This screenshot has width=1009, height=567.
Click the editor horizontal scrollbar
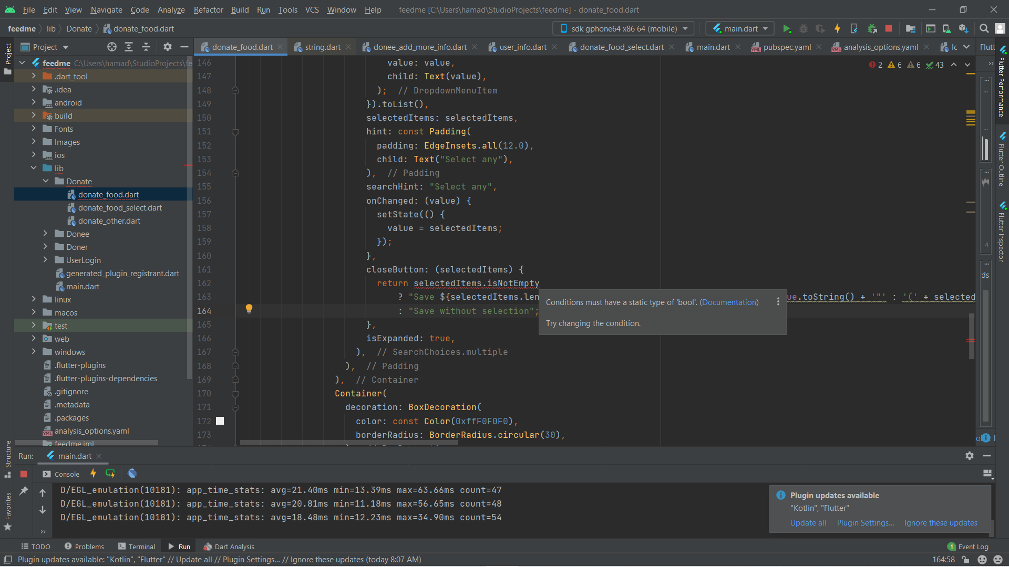(x=349, y=444)
